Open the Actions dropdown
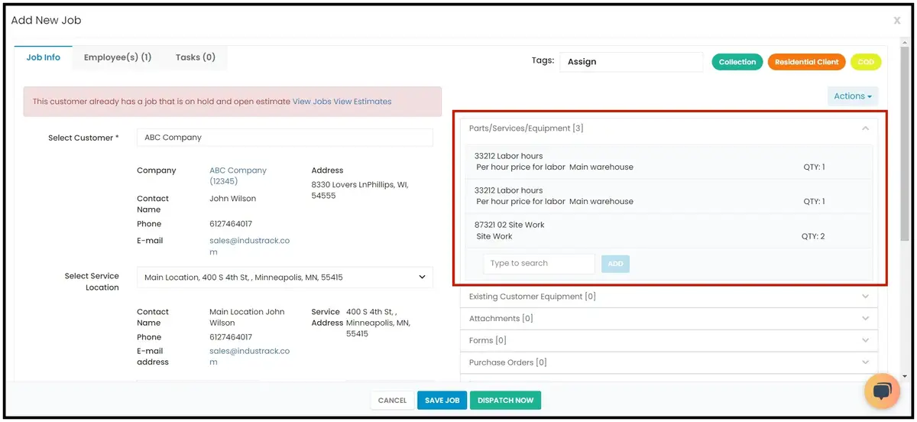917x422 pixels. point(853,96)
